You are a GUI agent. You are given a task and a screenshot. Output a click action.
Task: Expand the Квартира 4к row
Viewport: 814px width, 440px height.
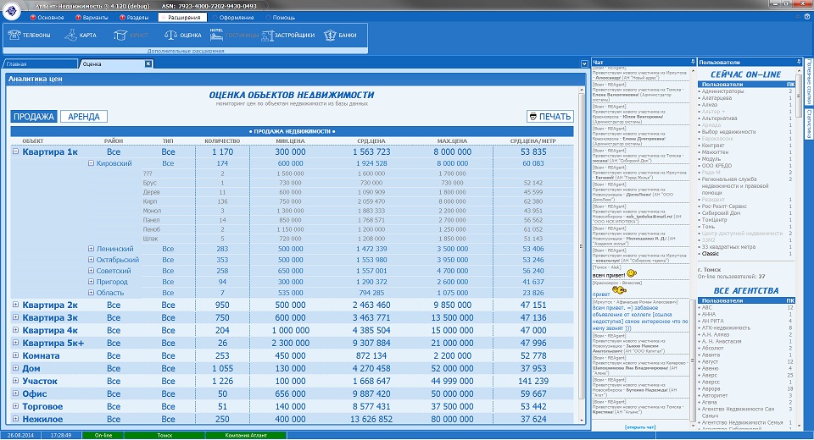tap(15, 330)
